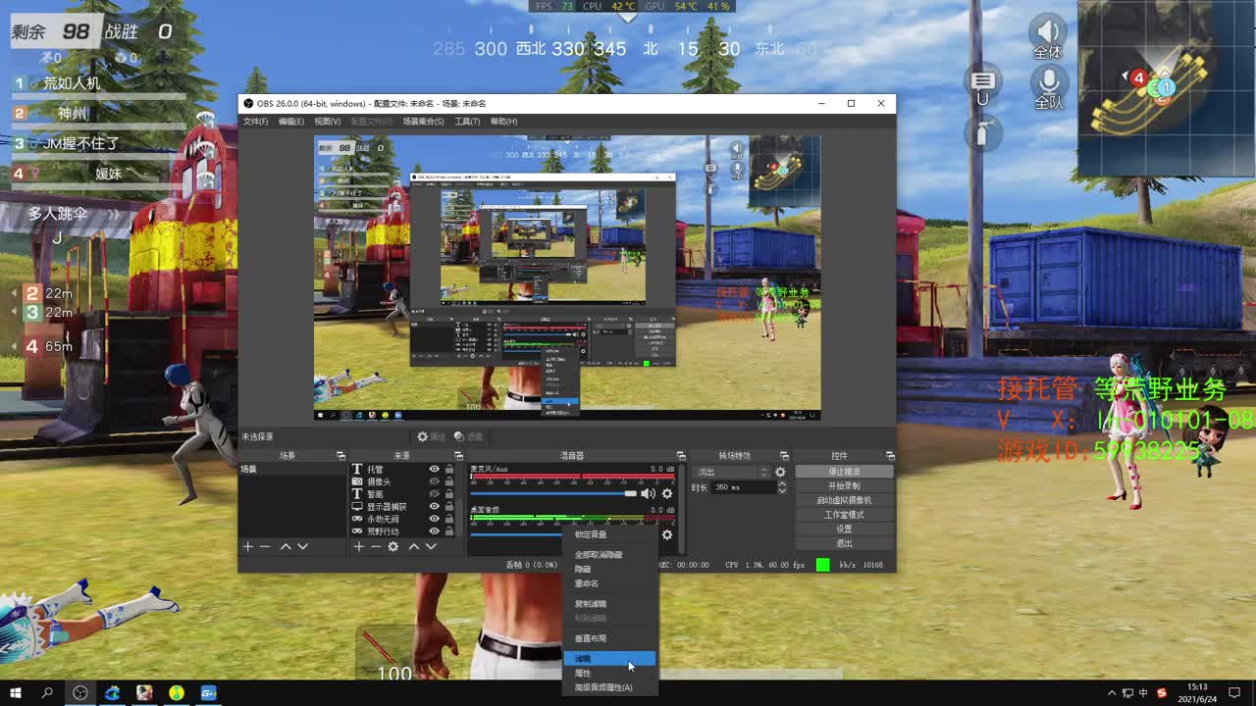Adjust the 麦克风/Aux volume slider handle
1256x706 pixels.
[630, 493]
